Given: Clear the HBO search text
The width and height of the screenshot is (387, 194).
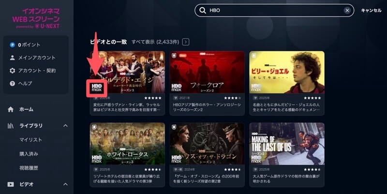Looking at the screenshot, I should 347,10.
